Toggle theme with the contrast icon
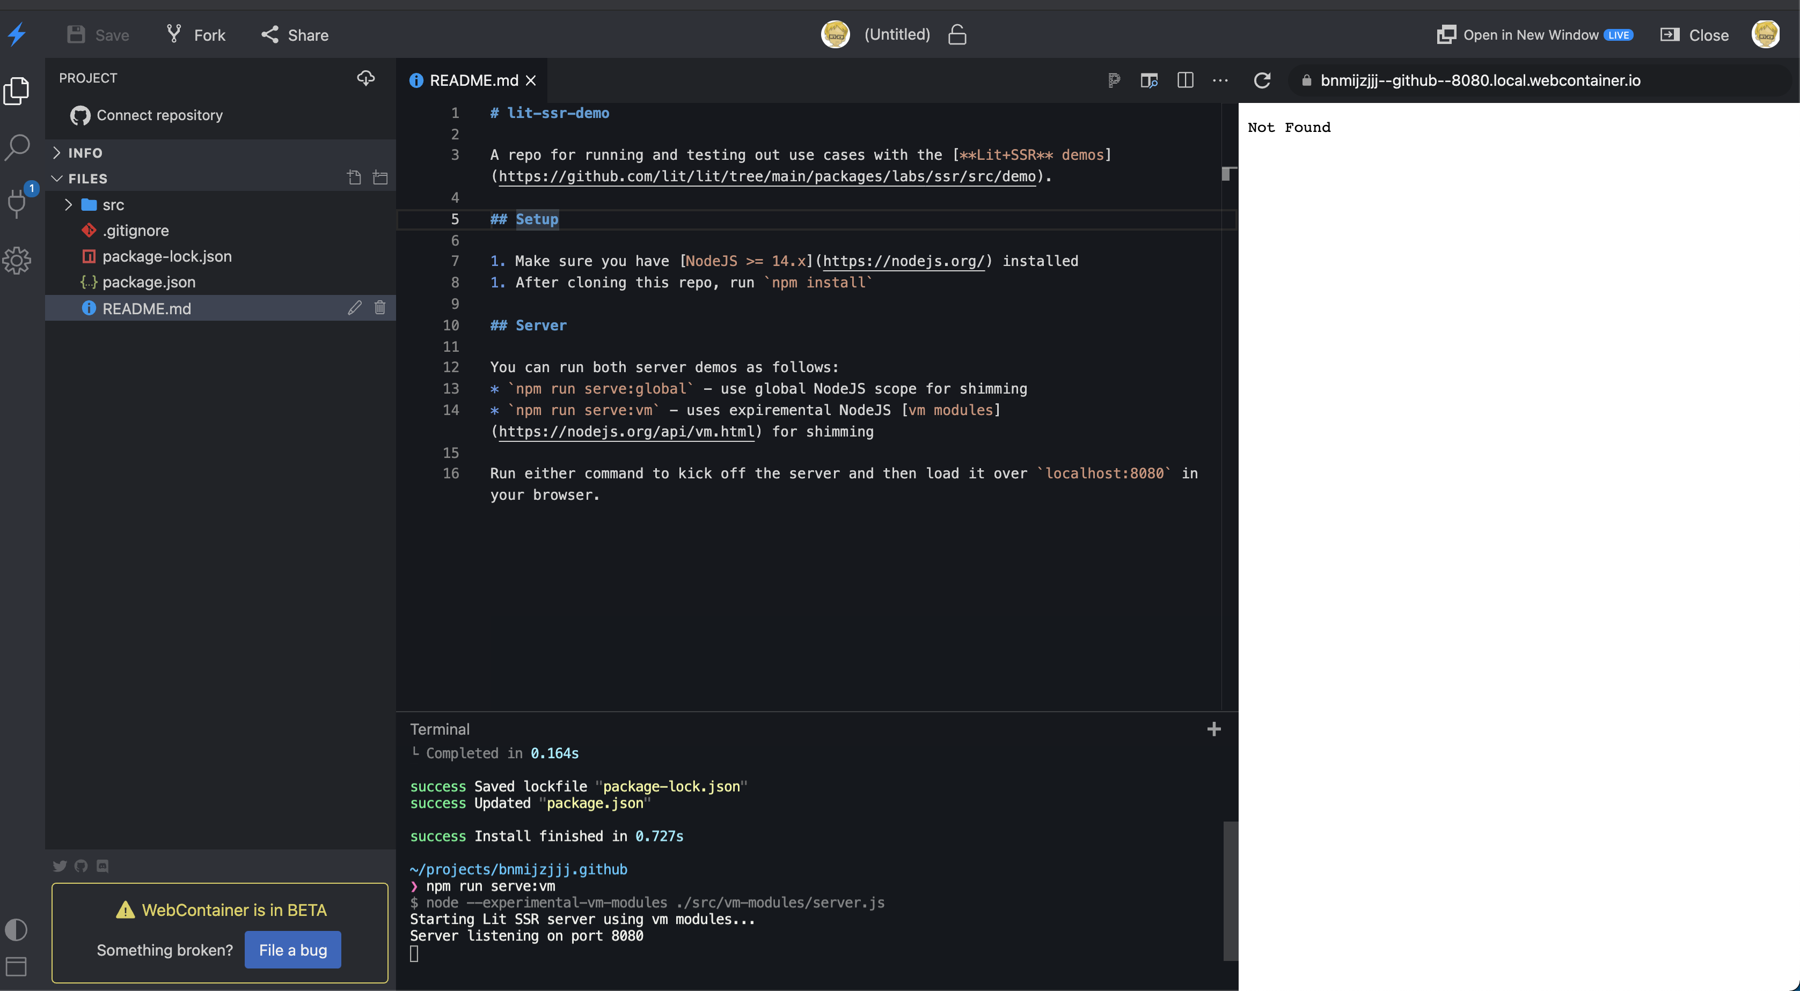The height and width of the screenshot is (991, 1800). point(16,929)
